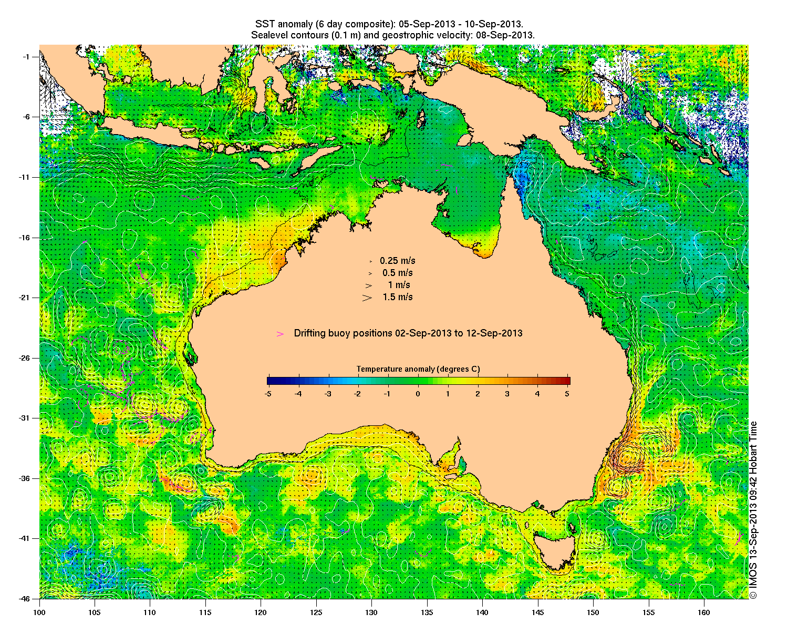Click the longitude axis label 150
The image size is (788, 644).
(593, 612)
